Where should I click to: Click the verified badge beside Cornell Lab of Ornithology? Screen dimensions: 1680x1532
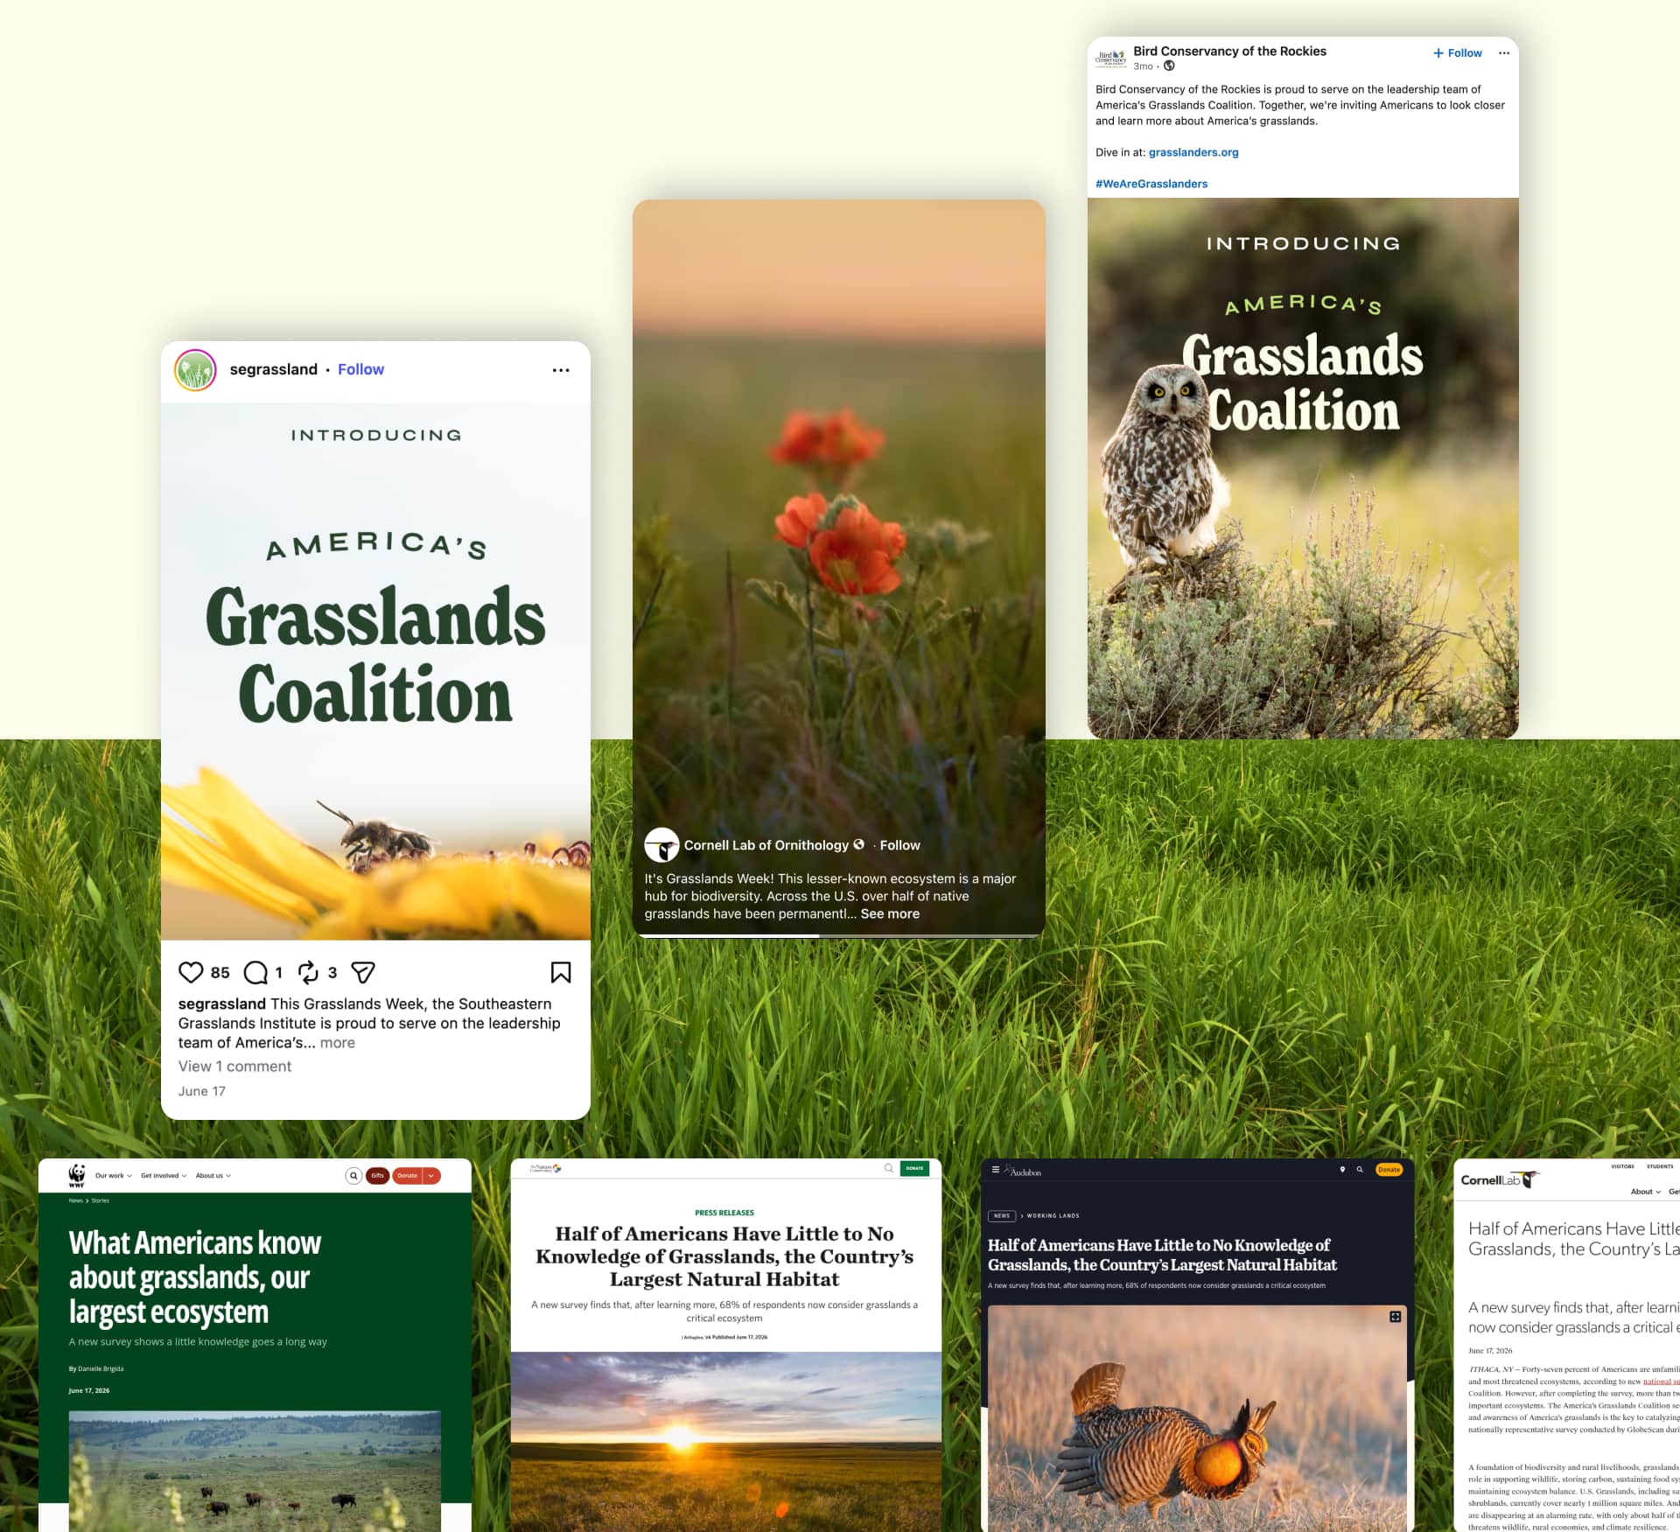point(858,844)
